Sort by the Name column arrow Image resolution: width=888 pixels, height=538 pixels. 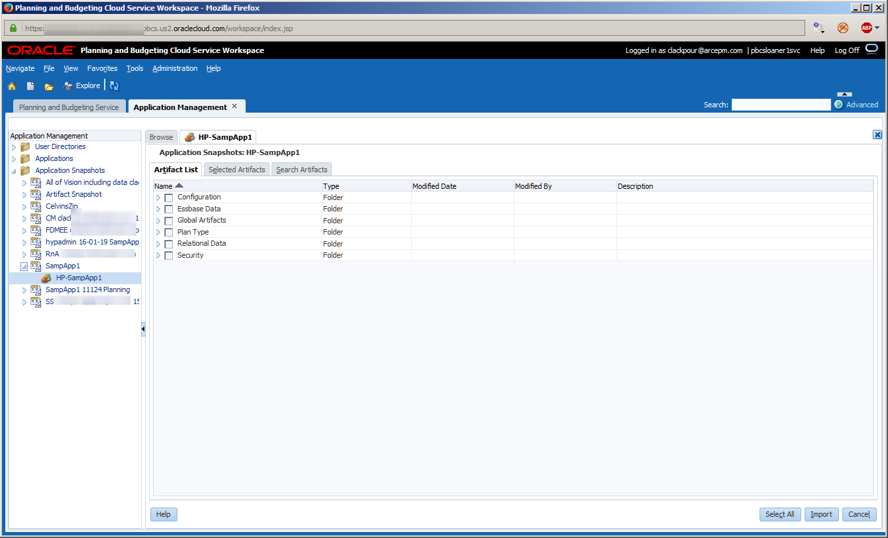point(179,186)
